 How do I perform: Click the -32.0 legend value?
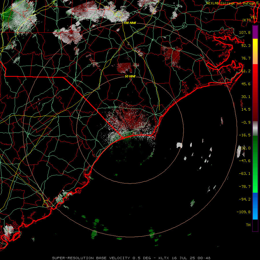pos(245,148)
